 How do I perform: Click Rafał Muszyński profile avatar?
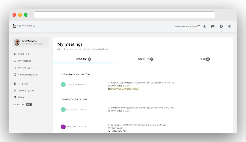[x=17, y=42]
